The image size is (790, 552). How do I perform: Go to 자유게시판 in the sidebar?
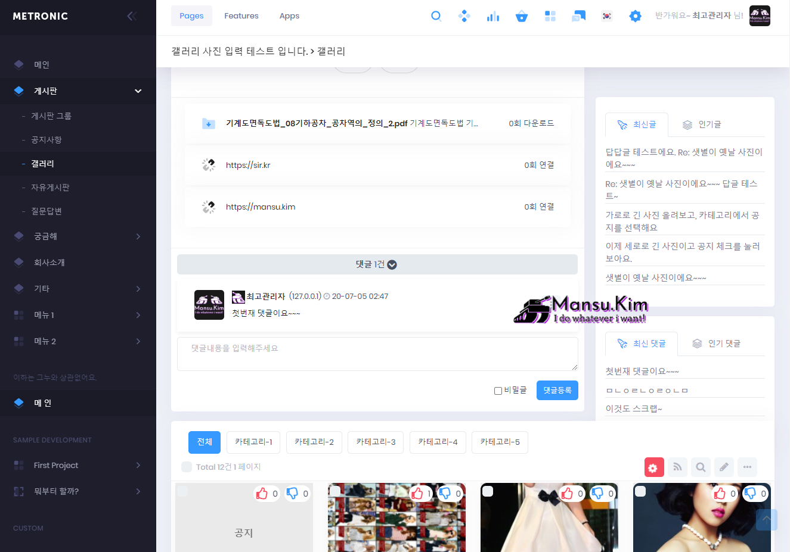(50, 188)
